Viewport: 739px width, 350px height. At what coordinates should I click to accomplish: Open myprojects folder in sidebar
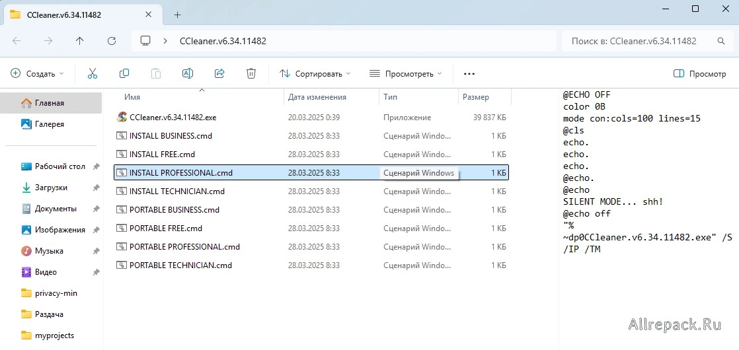(54, 336)
